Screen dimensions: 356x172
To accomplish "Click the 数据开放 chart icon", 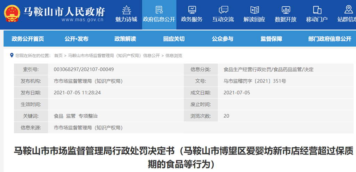I will (286, 9).
